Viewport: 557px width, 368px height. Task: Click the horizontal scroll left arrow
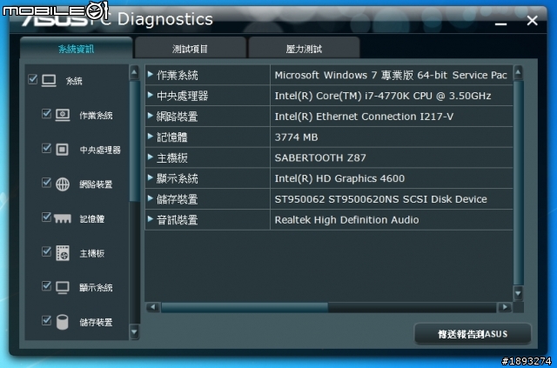pos(153,307)
